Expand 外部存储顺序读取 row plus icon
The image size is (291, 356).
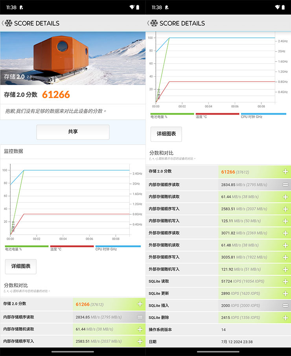[285, 233]
